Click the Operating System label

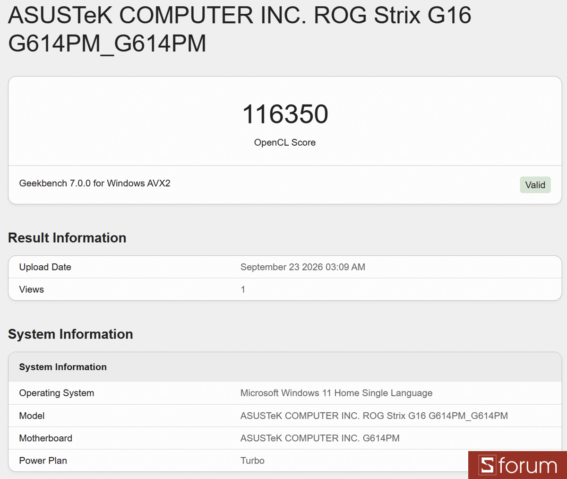pos(57,393)
